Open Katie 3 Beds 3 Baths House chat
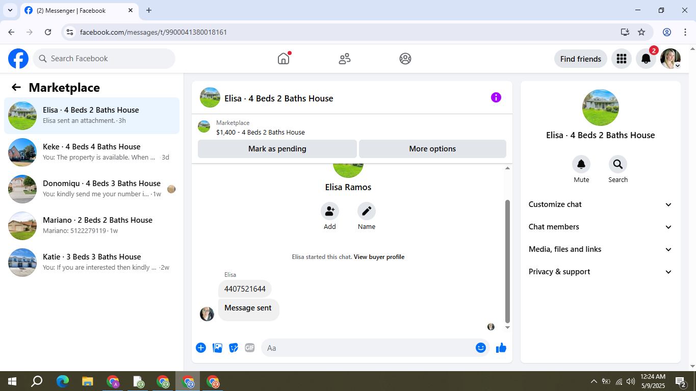Image resolution: width=696 pixels, height=391 pixels. click(x=92, y=263)
